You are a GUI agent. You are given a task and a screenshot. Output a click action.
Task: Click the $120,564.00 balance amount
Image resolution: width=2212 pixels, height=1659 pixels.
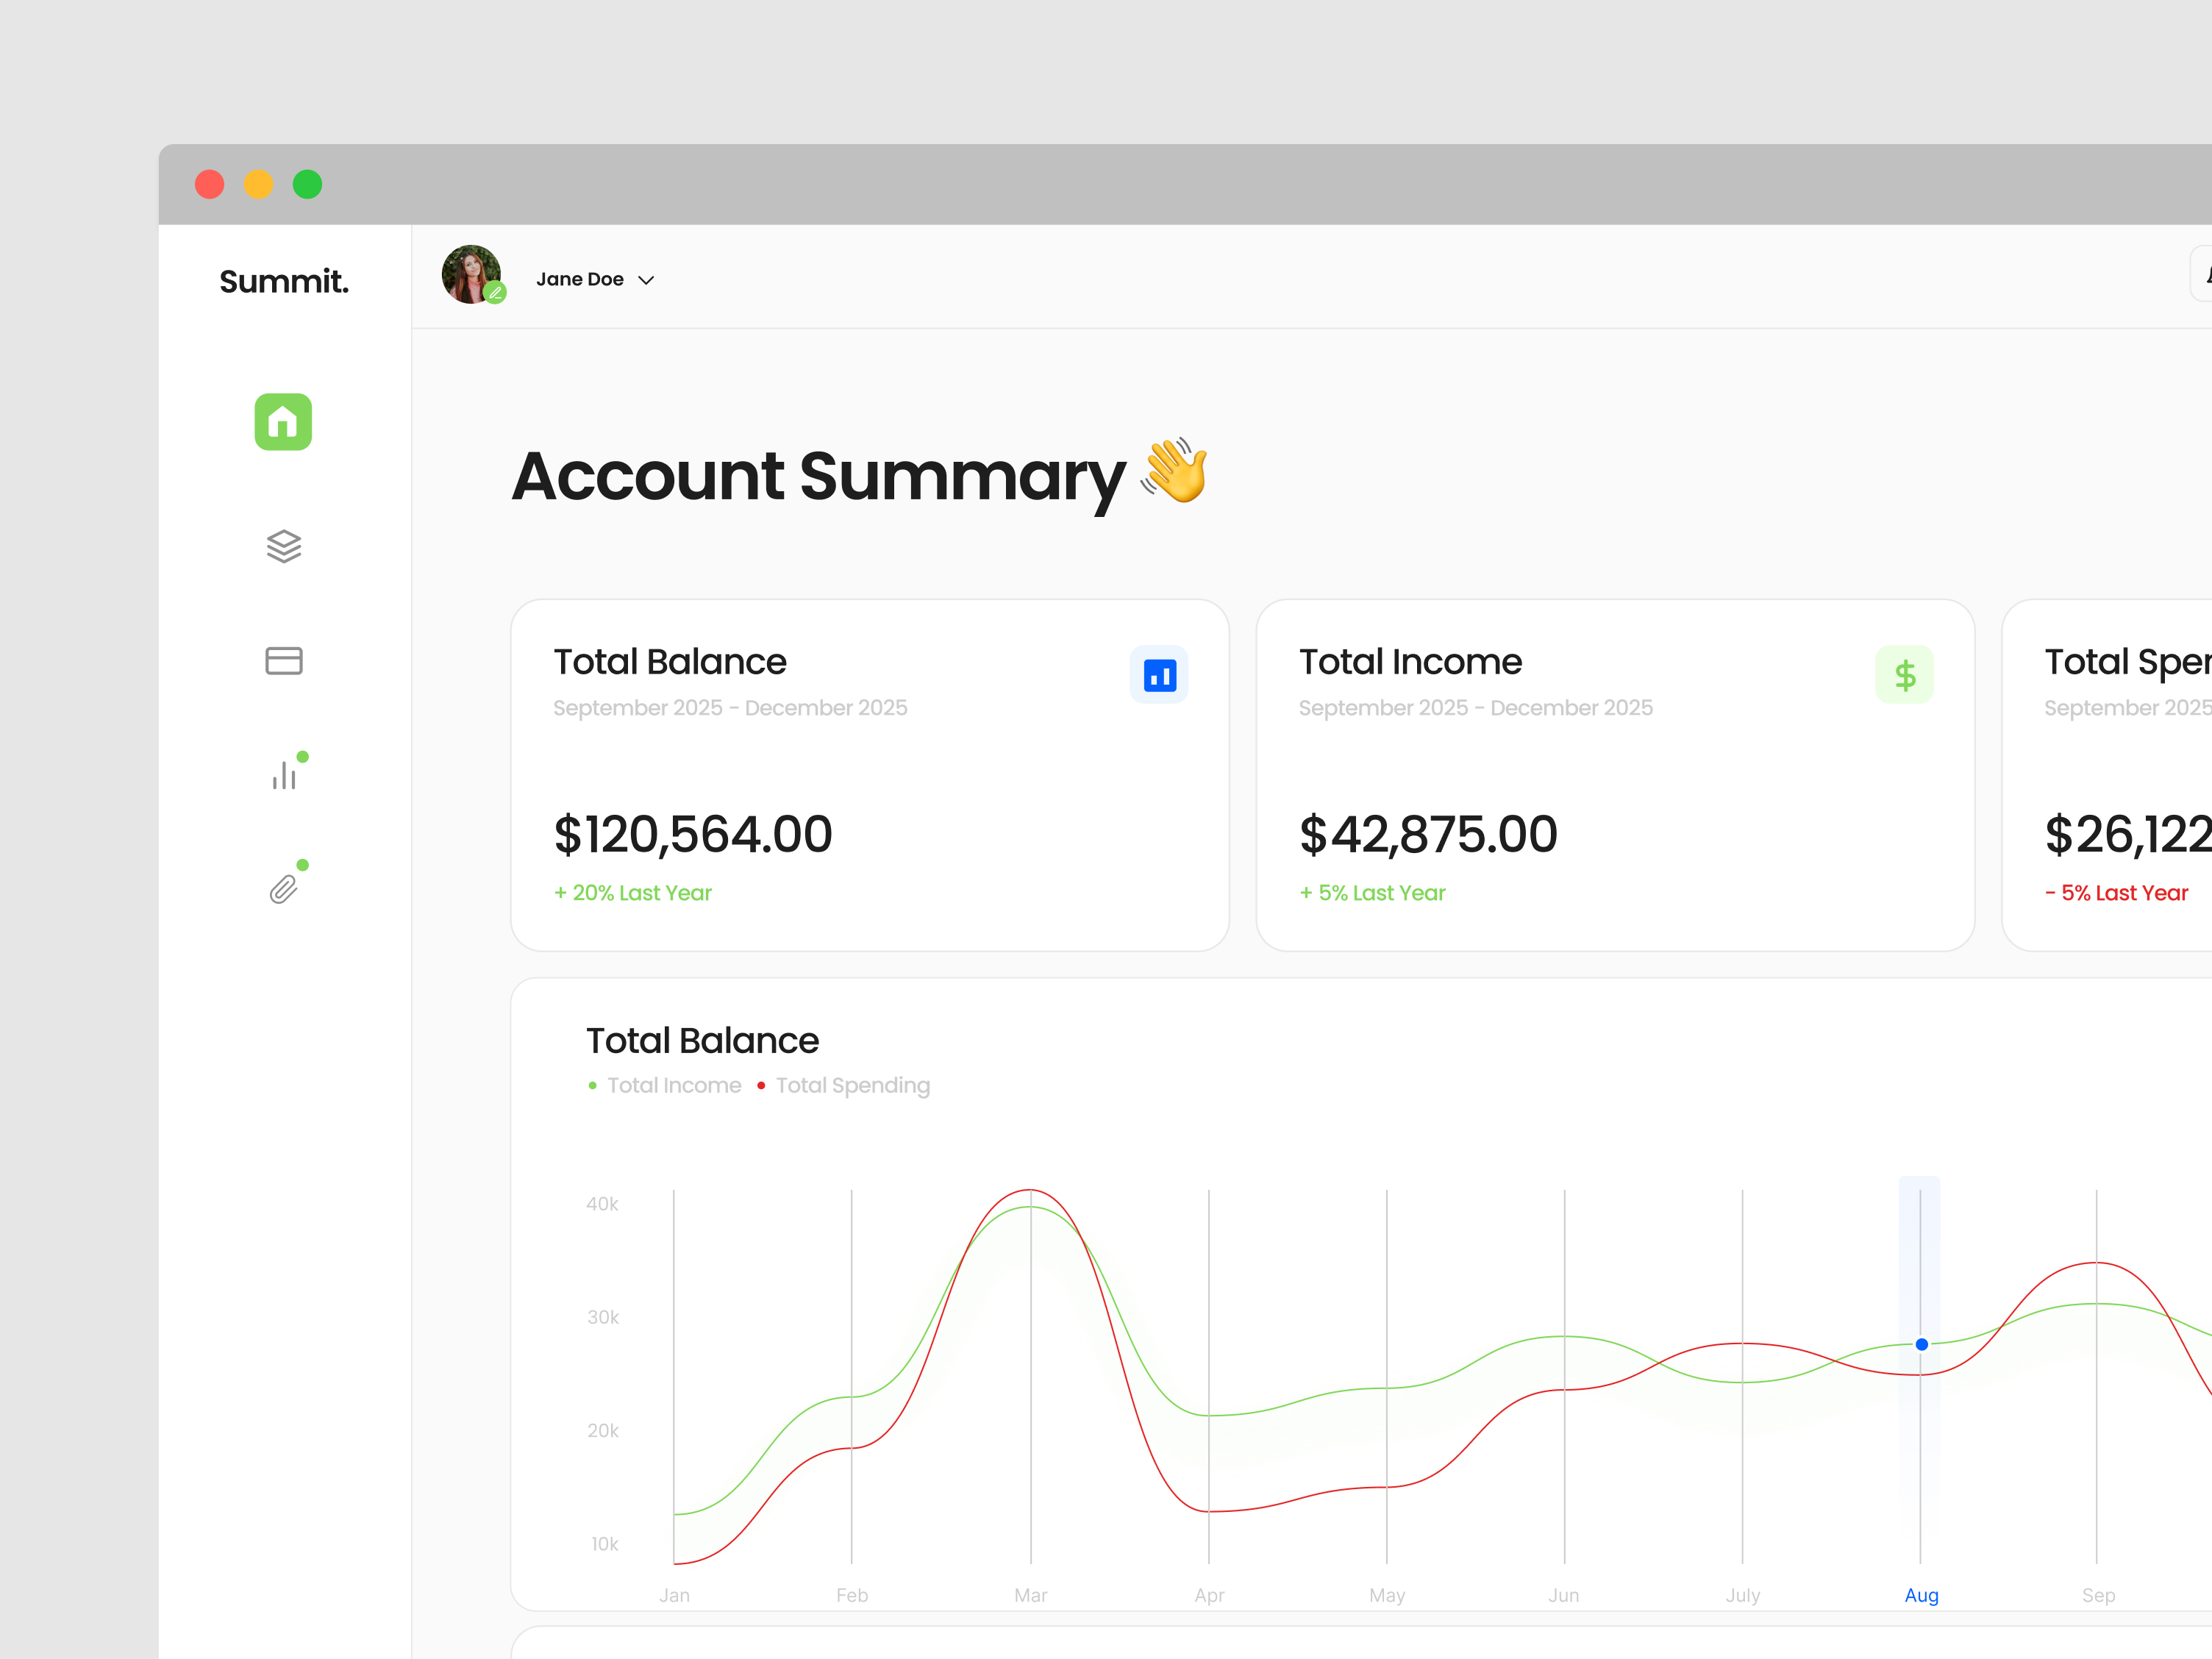click(x=692, y=833)
